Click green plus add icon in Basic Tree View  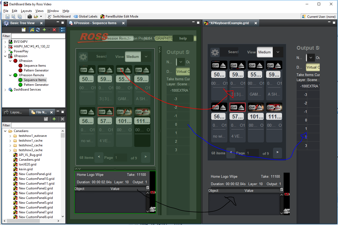(44, 30)
